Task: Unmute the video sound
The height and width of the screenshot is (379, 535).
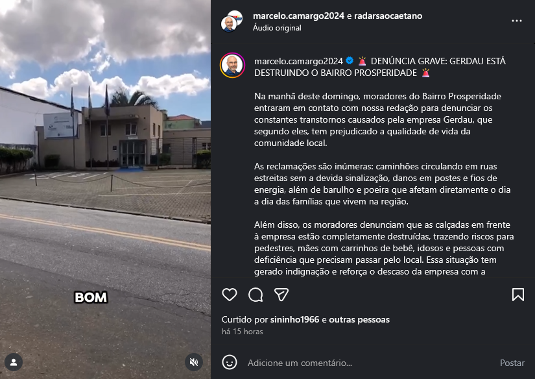Action: click(194, 362)
